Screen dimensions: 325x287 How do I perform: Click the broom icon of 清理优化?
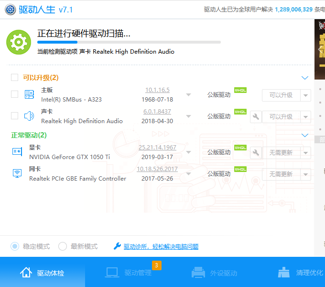click(x=283, y=273)
